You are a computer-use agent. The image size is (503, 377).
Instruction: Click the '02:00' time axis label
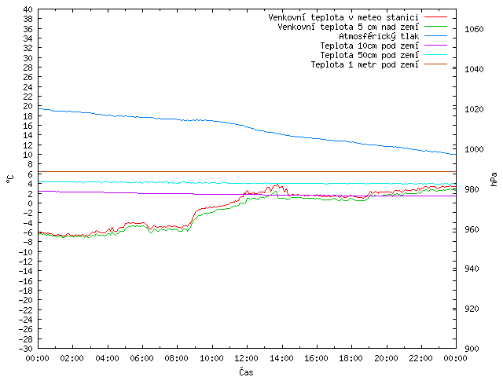(x=72, y=358)
